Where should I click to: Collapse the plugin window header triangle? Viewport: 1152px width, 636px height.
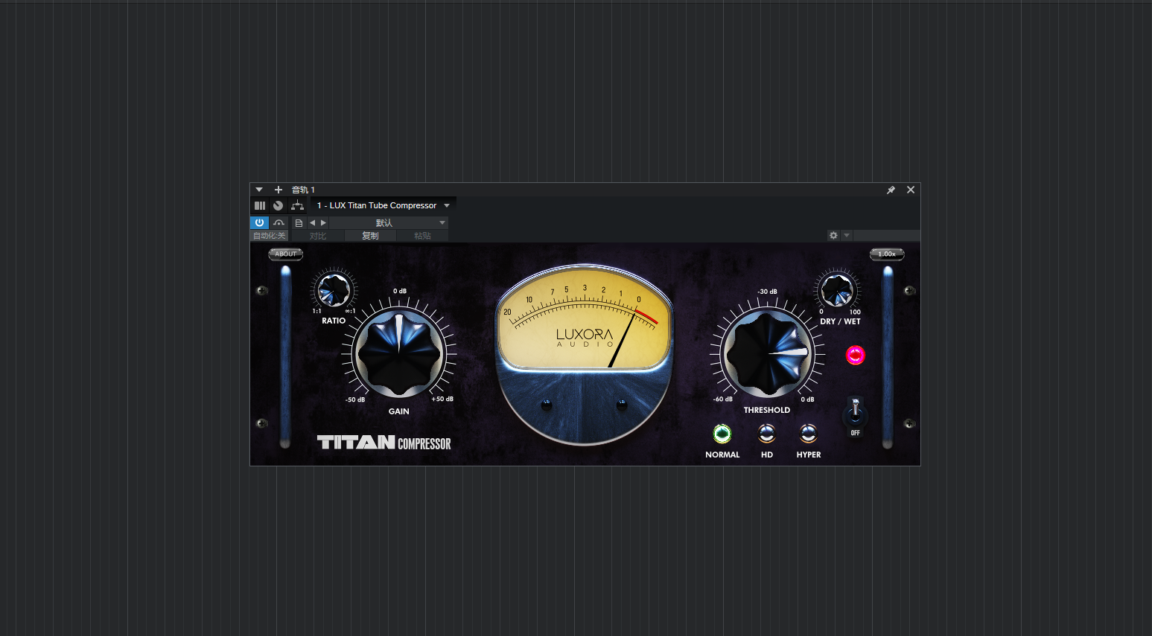(259, 190)
